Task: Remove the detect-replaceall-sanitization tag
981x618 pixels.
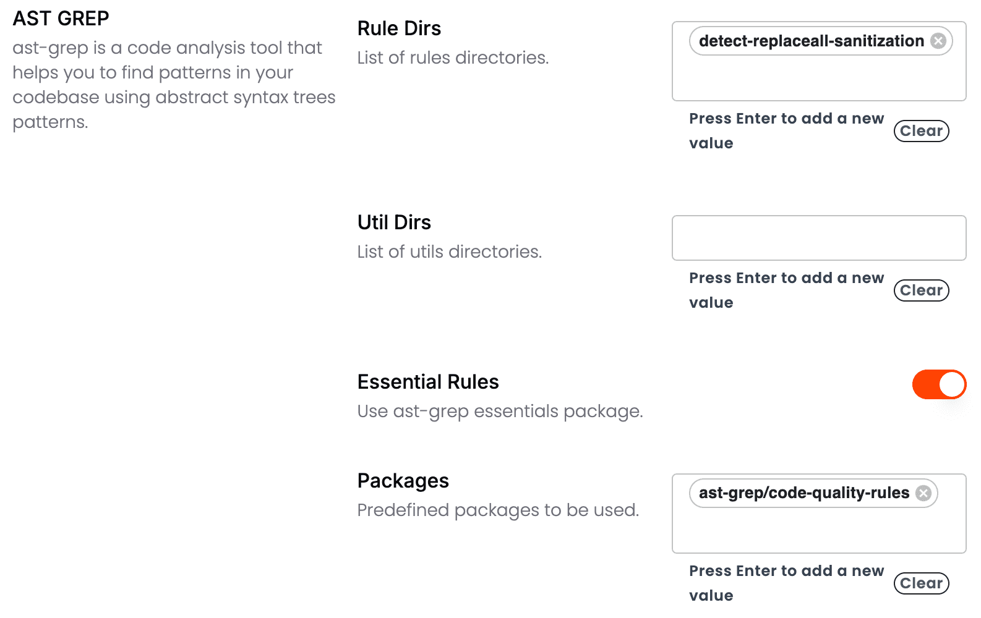Action: point(938,41)
